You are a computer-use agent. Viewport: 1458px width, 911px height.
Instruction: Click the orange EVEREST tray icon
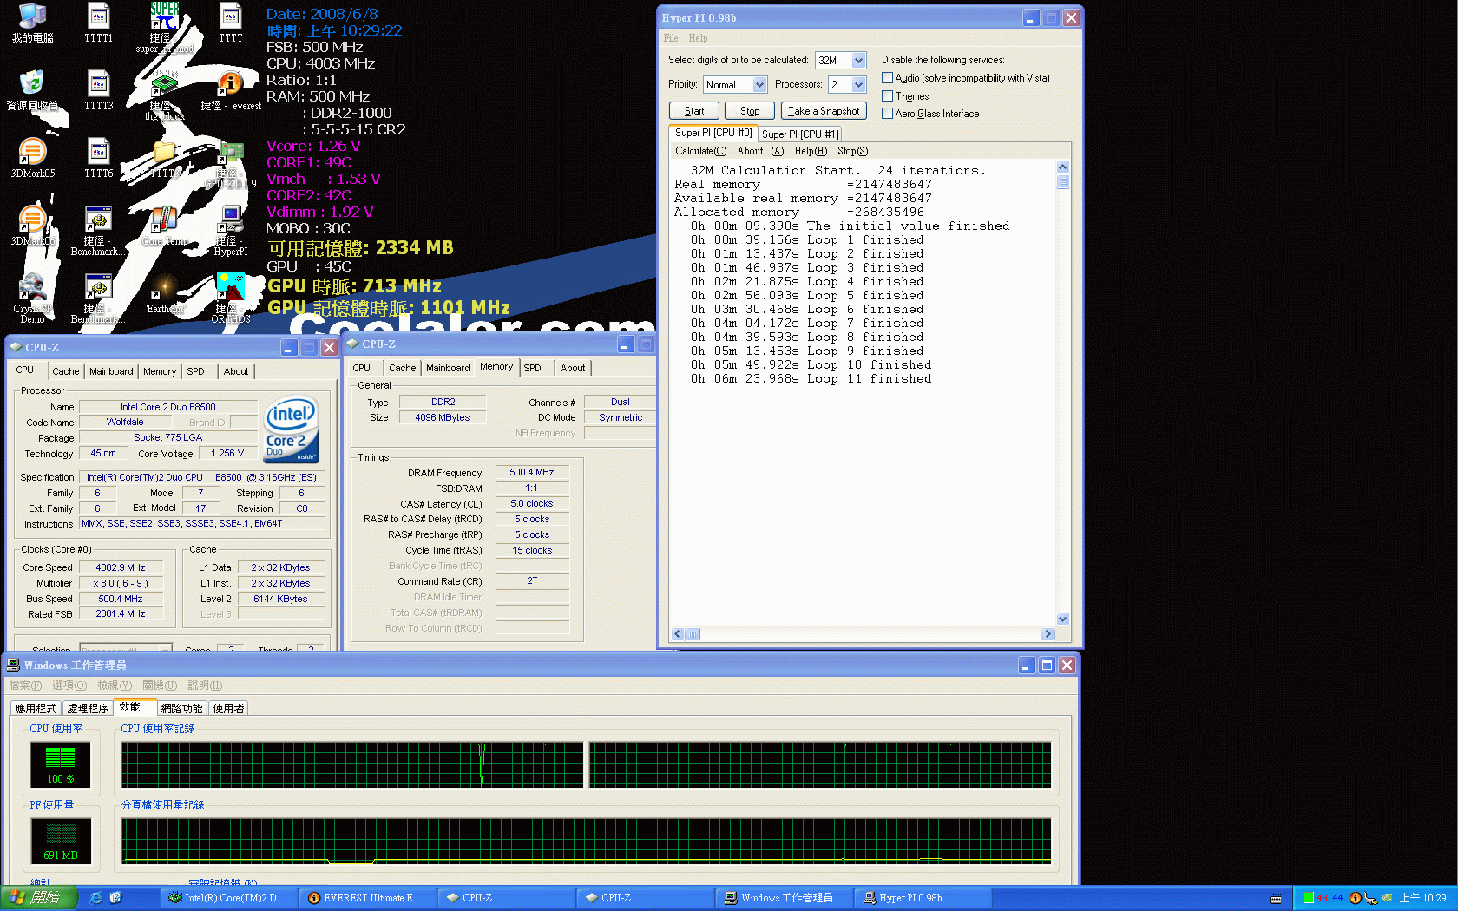pyautogui.click(x=1355, y=898)
